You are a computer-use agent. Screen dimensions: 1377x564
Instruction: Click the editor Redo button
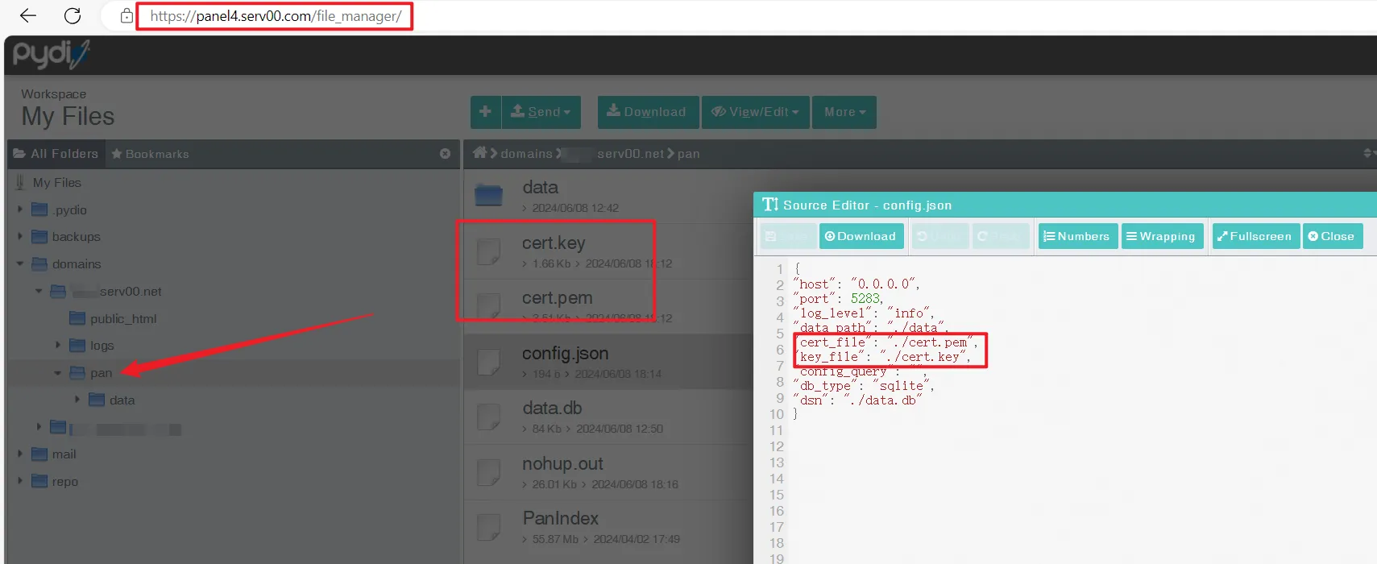pyautogui.click(x=1000, y=236)
